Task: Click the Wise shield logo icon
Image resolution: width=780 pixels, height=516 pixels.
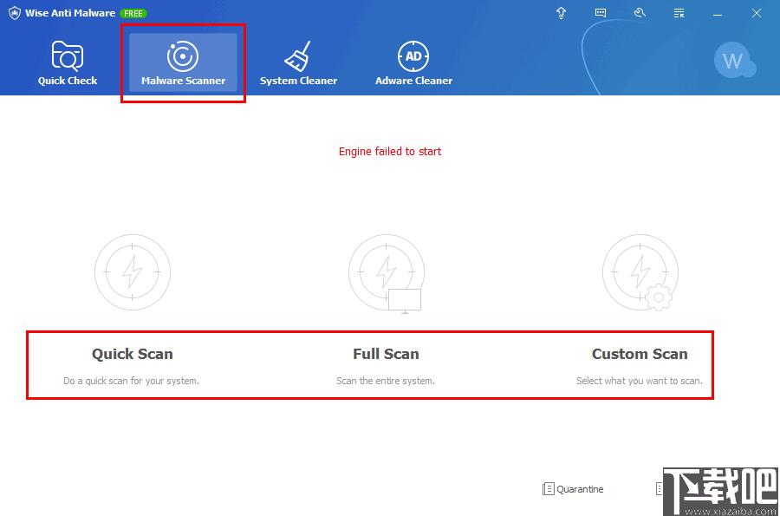Action: point(15,13)
